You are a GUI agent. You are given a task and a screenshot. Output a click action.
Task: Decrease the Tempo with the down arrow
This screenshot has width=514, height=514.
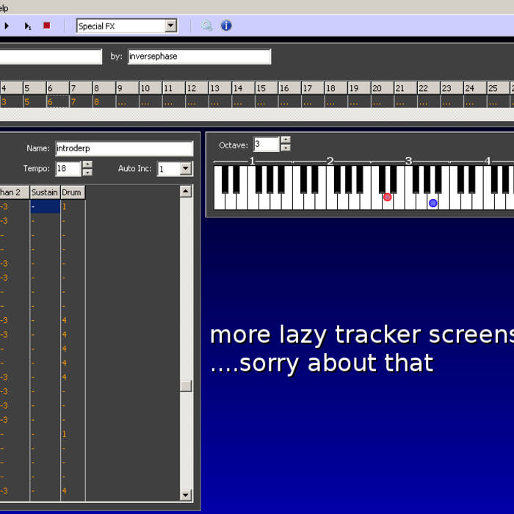pyautogui.click(x=87, y=173)
